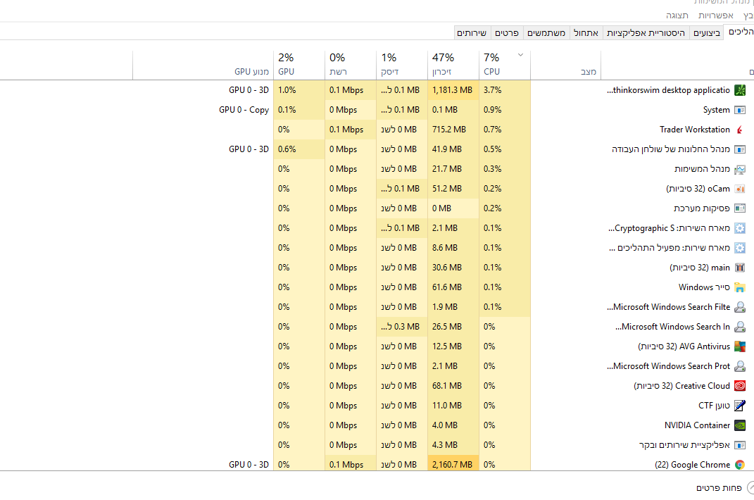Click the 41.9 MB memory cell
The width and height of the screenshot is (754, 500).
point(453,149)
